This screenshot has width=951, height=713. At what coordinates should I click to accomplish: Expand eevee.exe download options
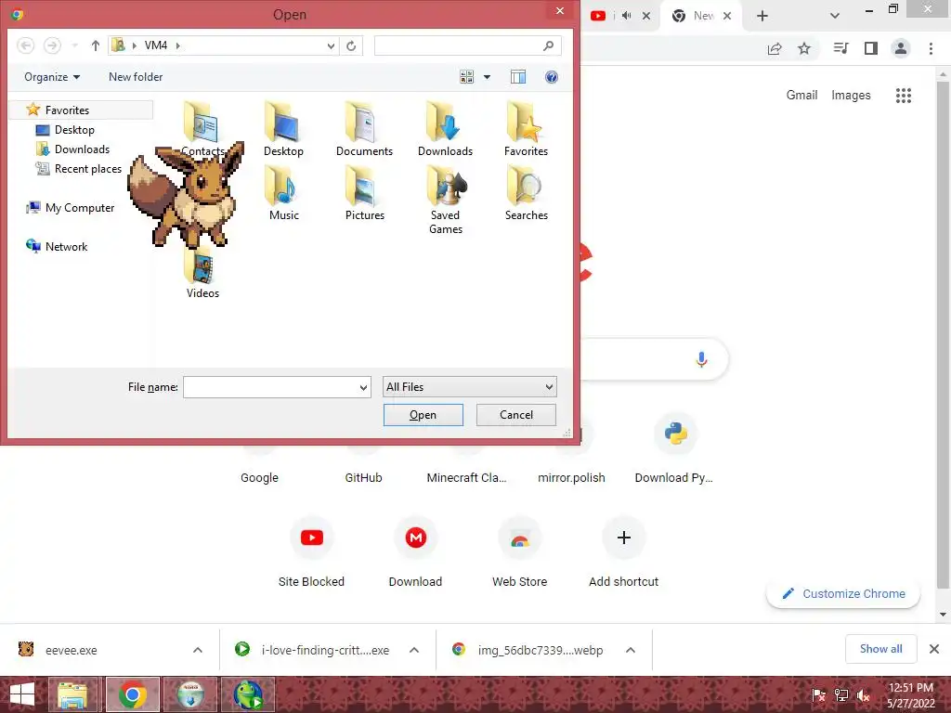198,650
